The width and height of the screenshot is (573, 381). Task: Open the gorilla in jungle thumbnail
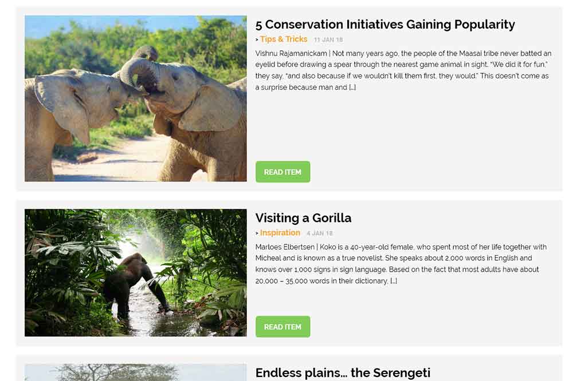coord(135,272)
